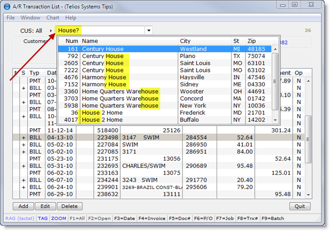The image size is (330, 231).
Task: Expand the plus on BILL row 06-24-10
Action: [x=23, y=187]
